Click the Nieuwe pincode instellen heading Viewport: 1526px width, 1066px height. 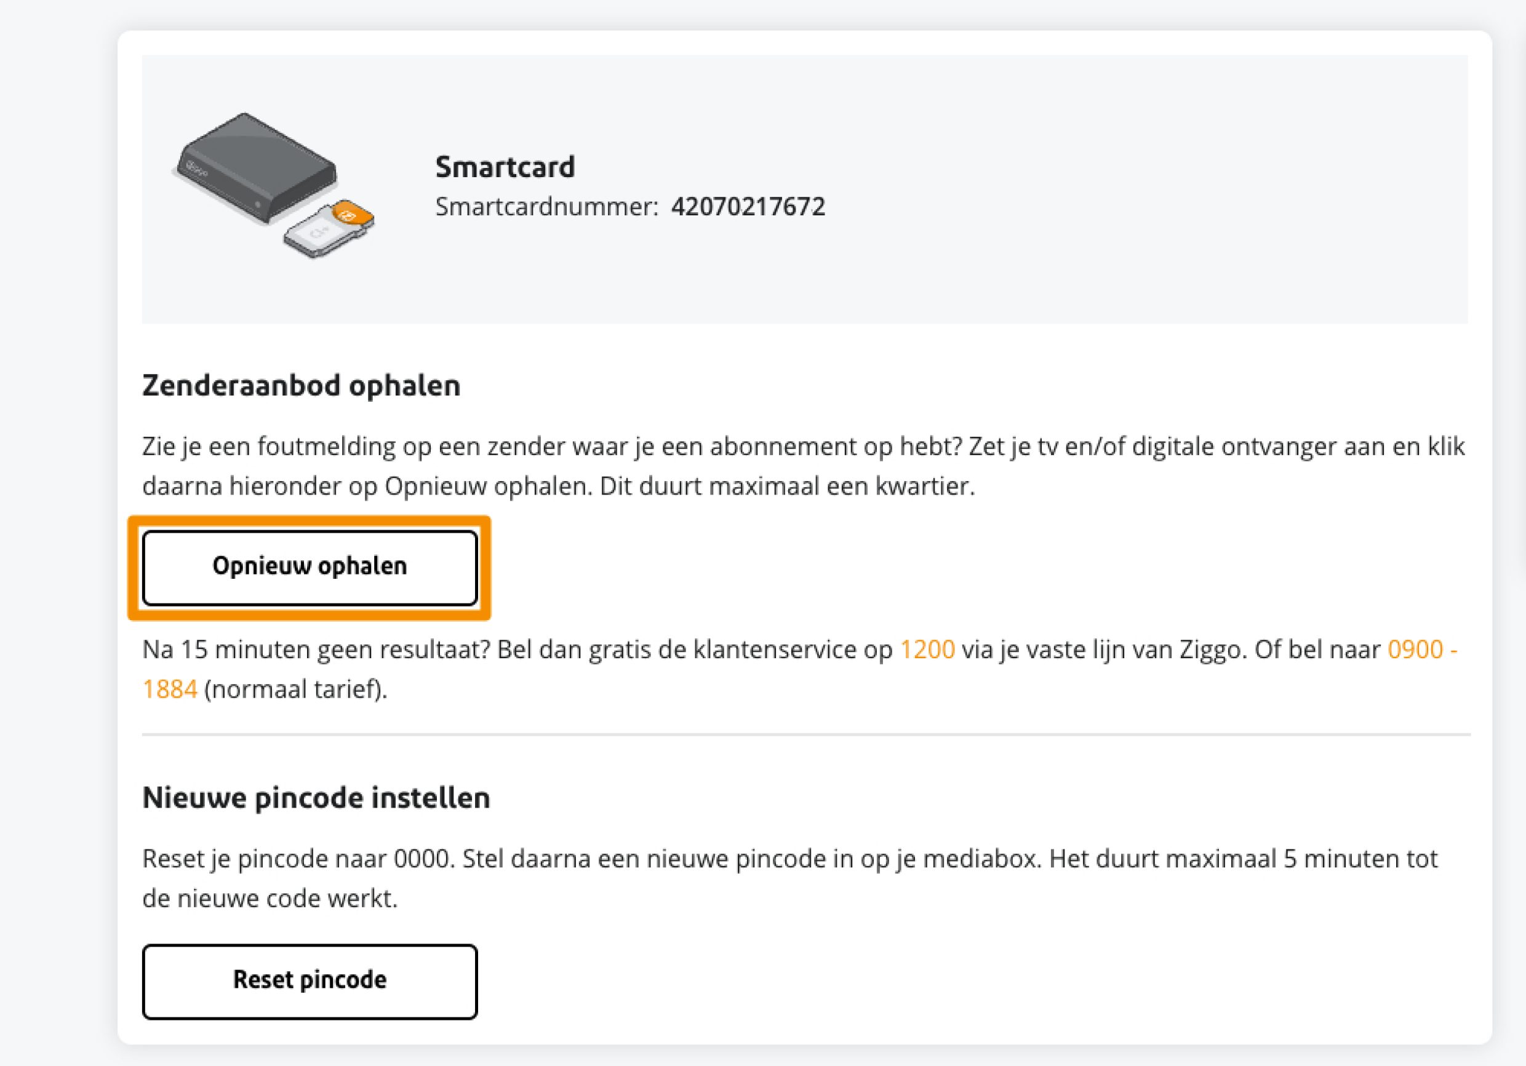click(316, 798)
